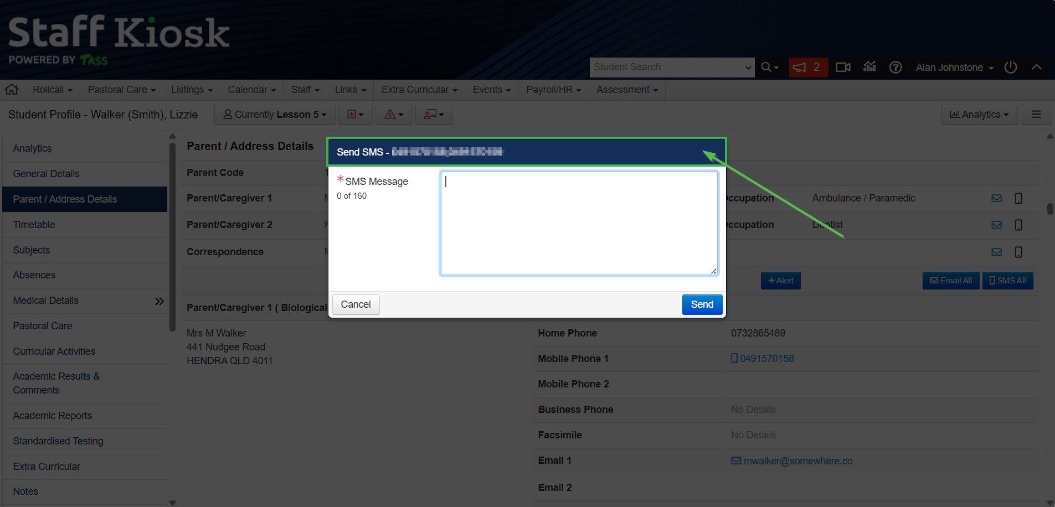Click the power logout icon
The height and width of the screenshot is (507, 1055).
[1011, 68]
